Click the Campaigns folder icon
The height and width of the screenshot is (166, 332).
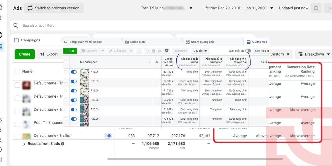(16, 40)
